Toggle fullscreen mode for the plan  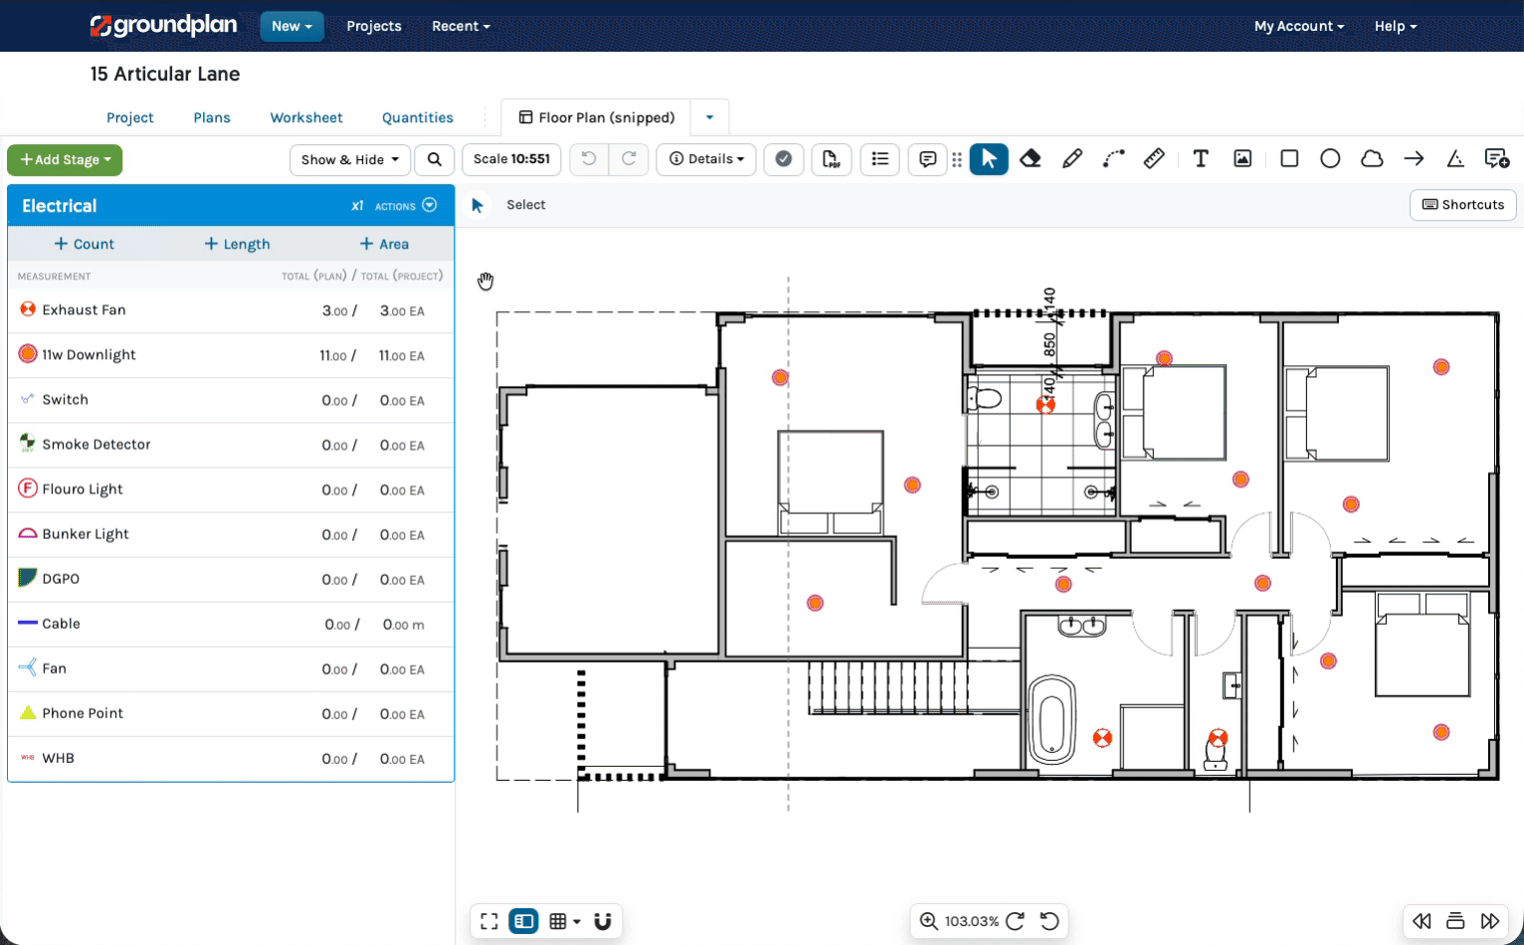click(489, 921)
